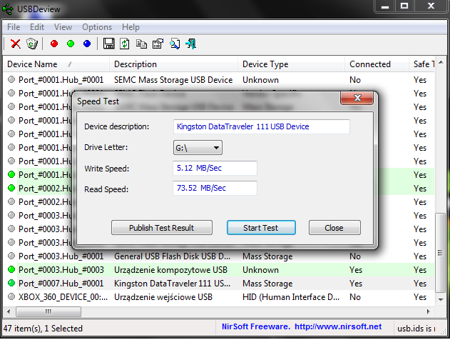The image size is (450, 340).
Task: Open the Edit menu
Action: pos(37,27)
